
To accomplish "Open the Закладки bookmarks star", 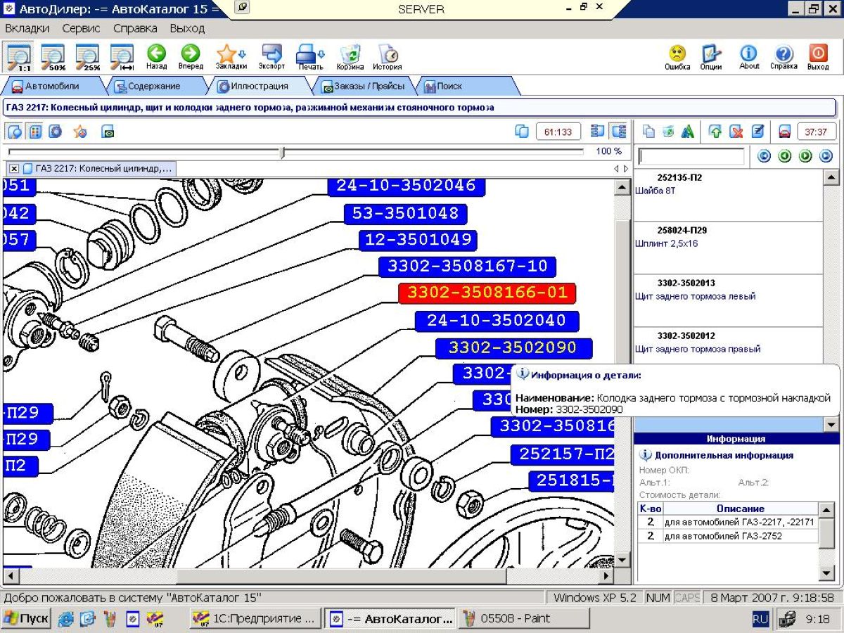I will tap(231, 57).
